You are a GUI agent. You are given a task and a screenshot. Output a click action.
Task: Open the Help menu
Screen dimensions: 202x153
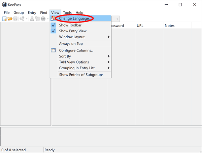point(79,13)
